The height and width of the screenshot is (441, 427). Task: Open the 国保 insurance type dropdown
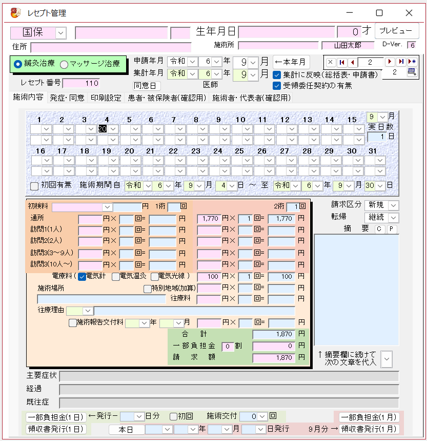[60, 33]
